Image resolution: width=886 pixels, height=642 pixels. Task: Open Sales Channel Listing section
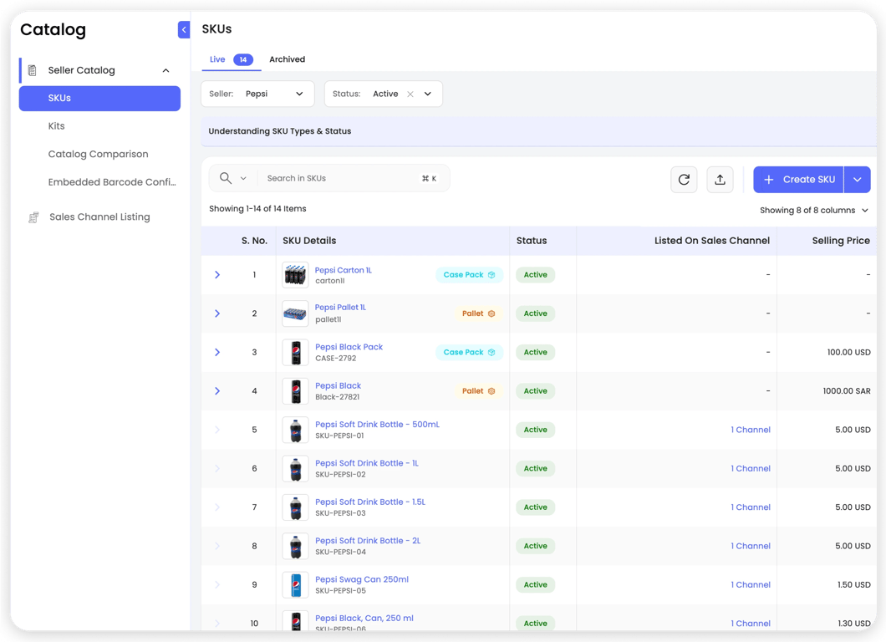99,217
